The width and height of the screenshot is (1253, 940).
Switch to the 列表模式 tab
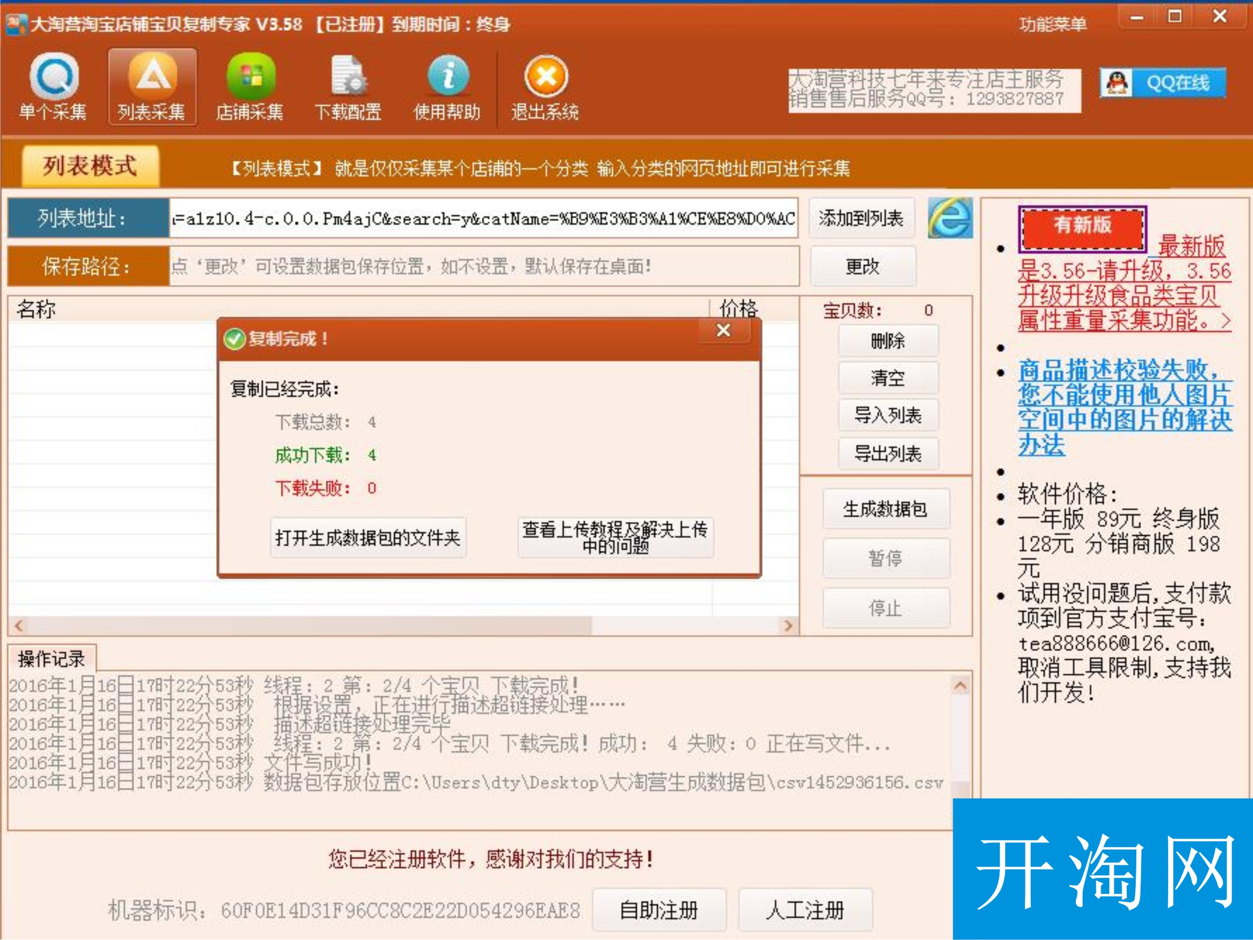(90, 166)
